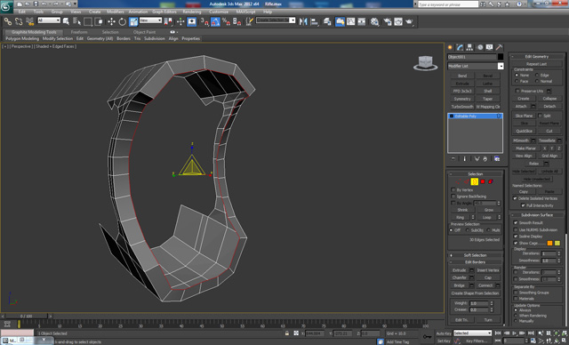
Task: Click the Select Object arrow tool
Action: pos(66,21)
